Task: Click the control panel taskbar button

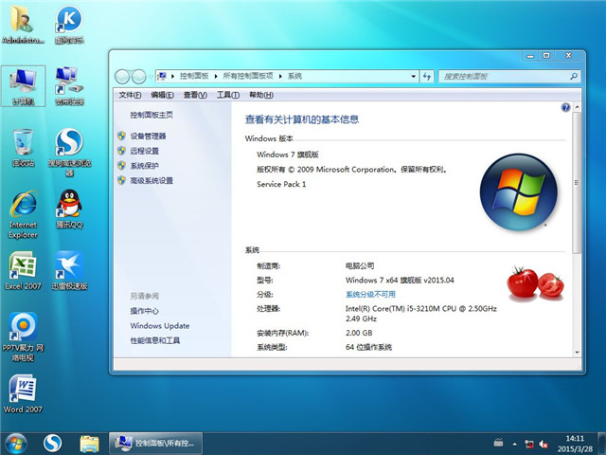Action: point(155,444)
